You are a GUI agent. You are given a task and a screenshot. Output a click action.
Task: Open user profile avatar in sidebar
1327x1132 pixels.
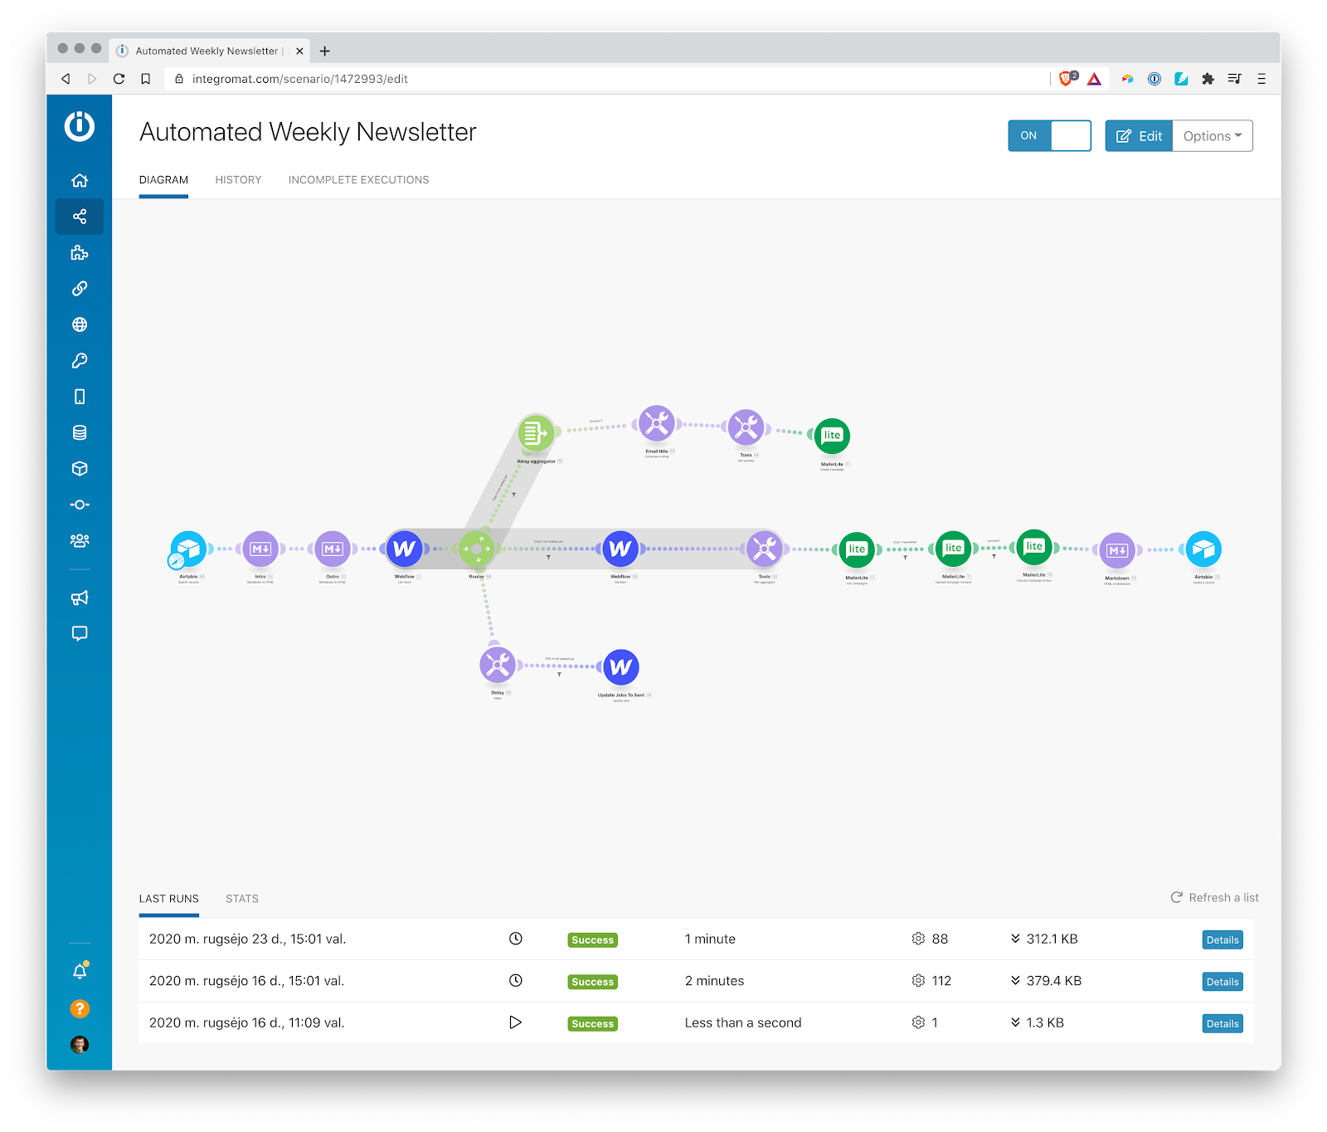[x=80, y=1045]
